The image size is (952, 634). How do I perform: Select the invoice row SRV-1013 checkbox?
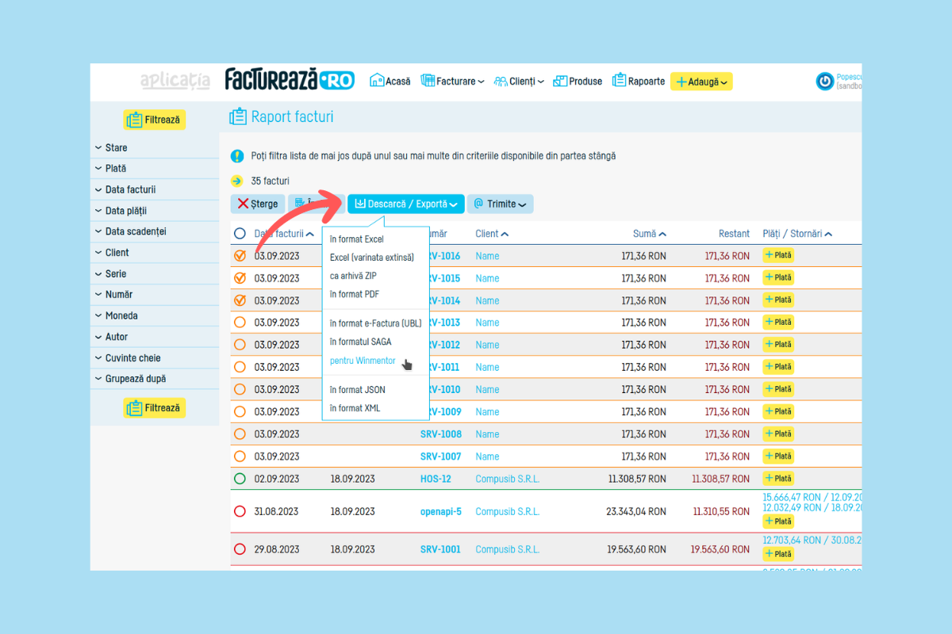[x=240, y=323]
